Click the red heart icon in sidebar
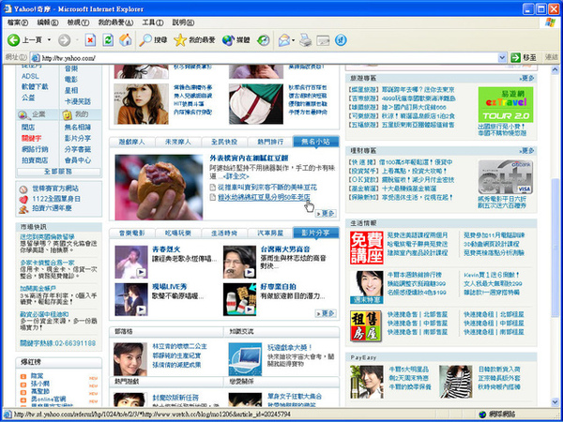Screen dimensions: 563x422 [23, 199]
